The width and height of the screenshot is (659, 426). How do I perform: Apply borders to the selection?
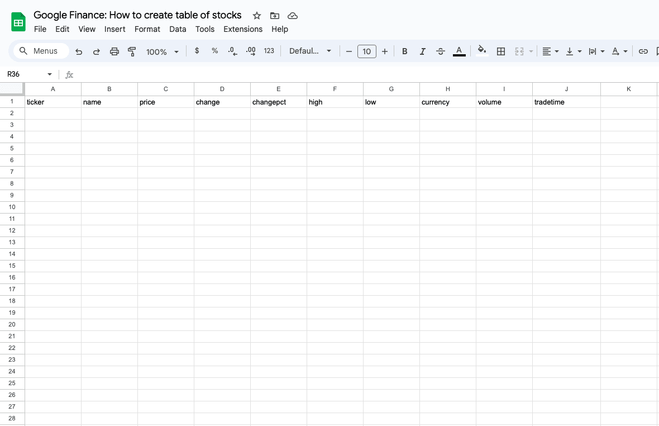coord(500,51)
